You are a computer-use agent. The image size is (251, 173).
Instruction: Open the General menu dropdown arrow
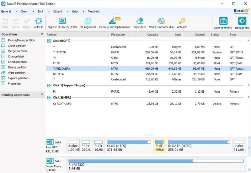tap(17, 11)
